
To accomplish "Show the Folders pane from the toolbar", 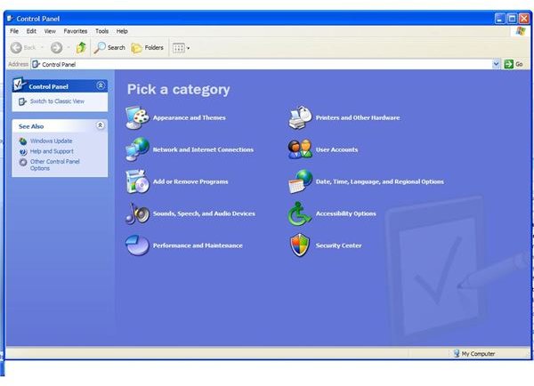I will tap(147, 48).
